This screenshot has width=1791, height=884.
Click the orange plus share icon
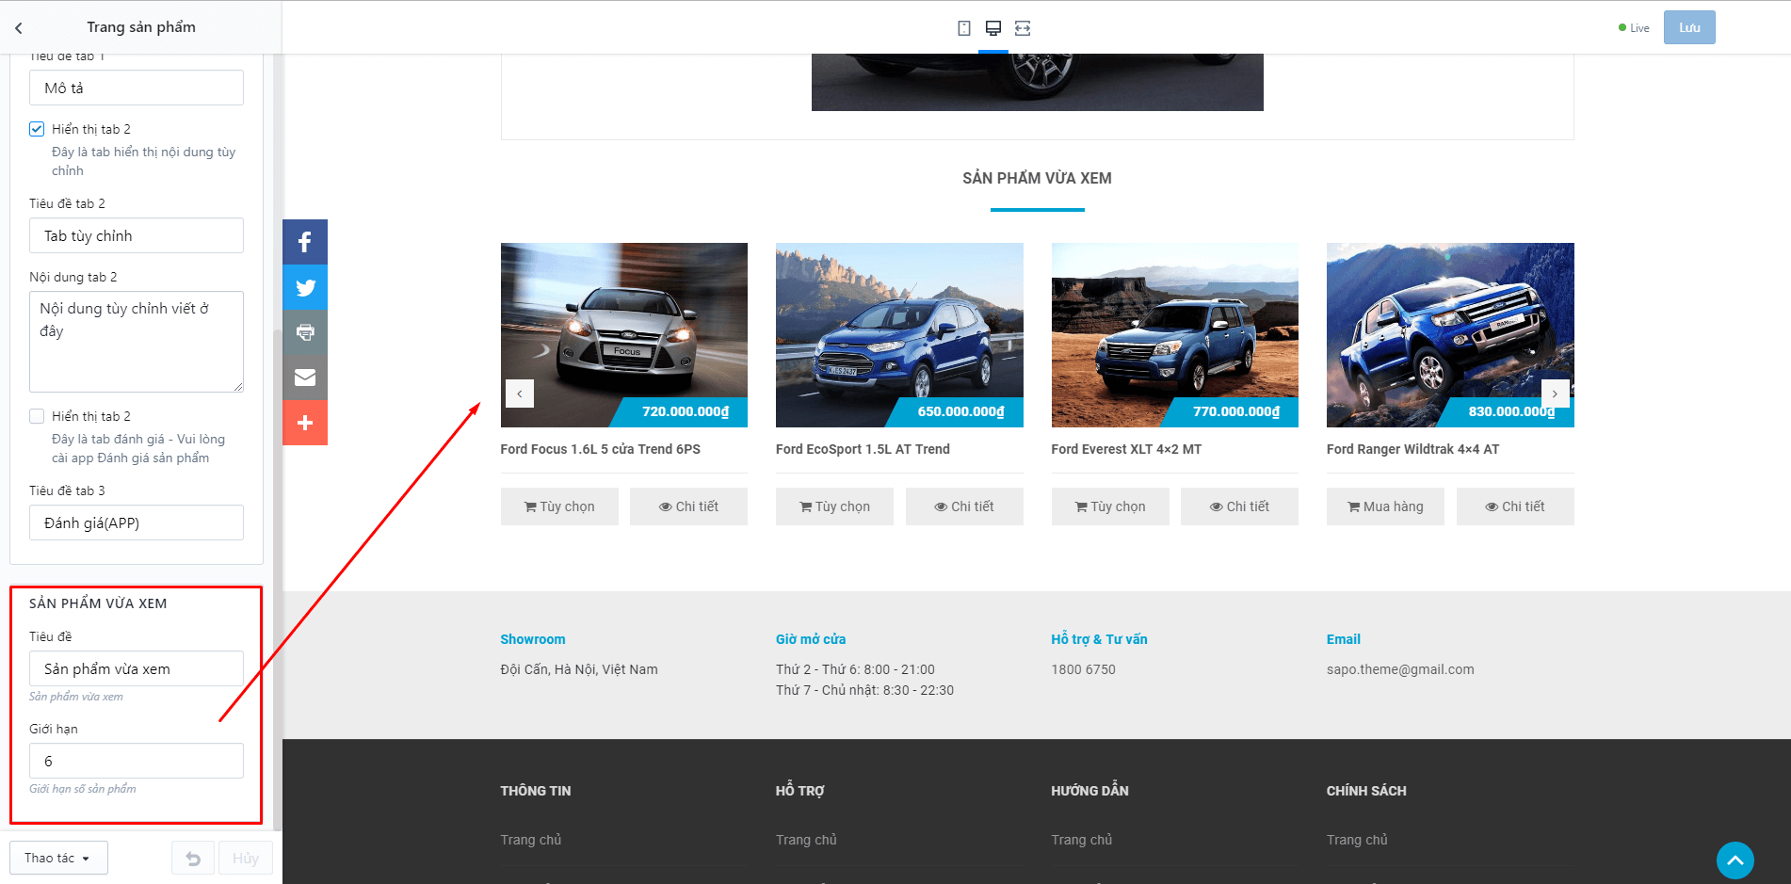pos(305,423)
